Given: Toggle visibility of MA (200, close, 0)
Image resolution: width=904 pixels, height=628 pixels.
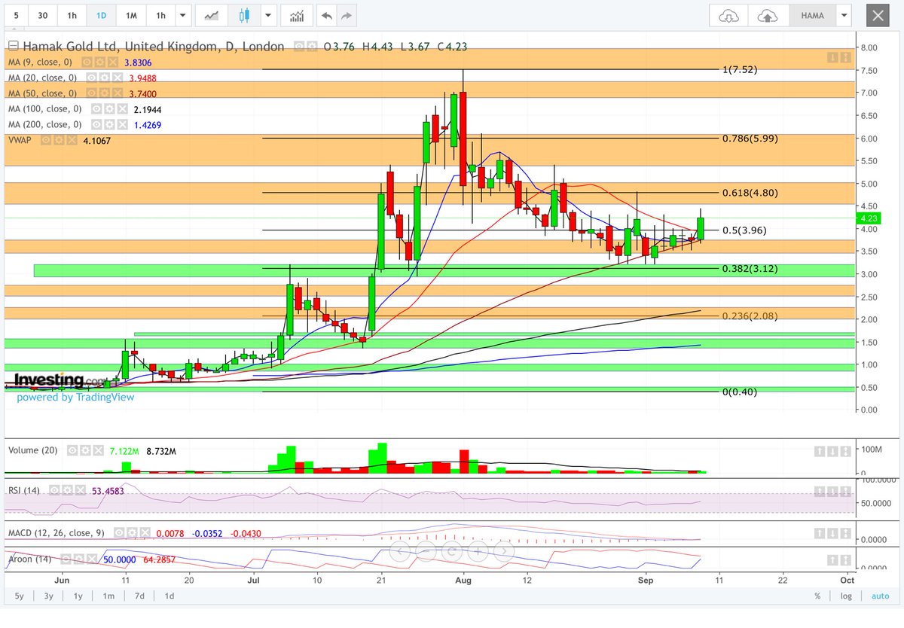Looking at the screenshot, I should [x=96, y=124].
